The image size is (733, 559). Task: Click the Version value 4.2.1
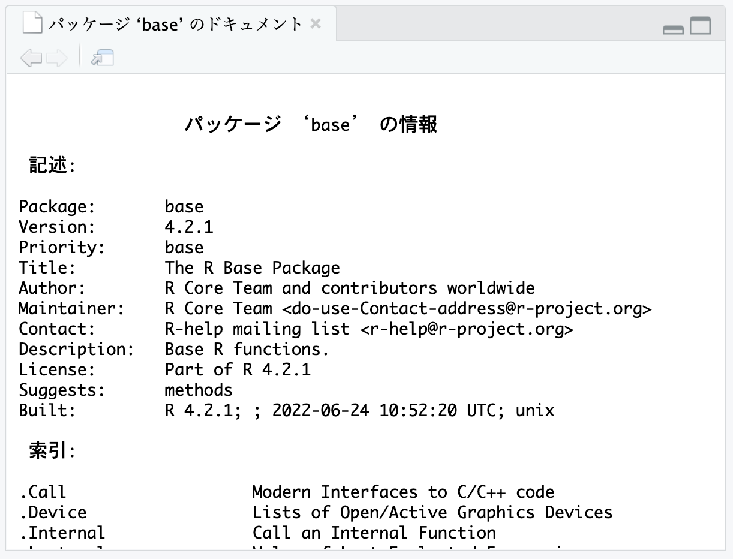click(x=189, y=227)
